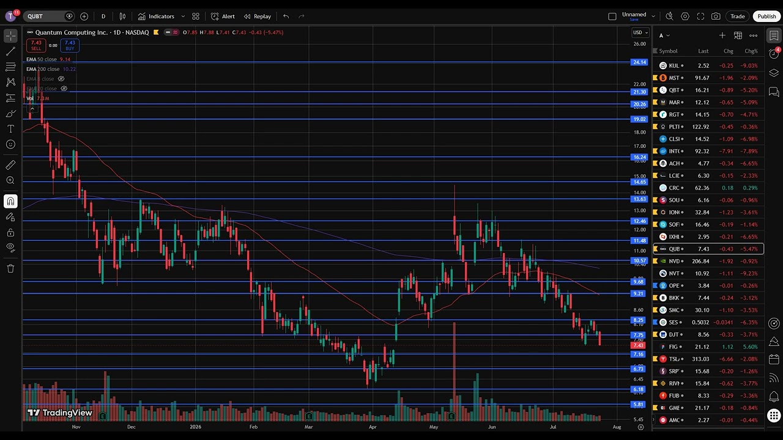Sort watchlist by Chg% column
This screenshot has width=783, height=440.
751,51
